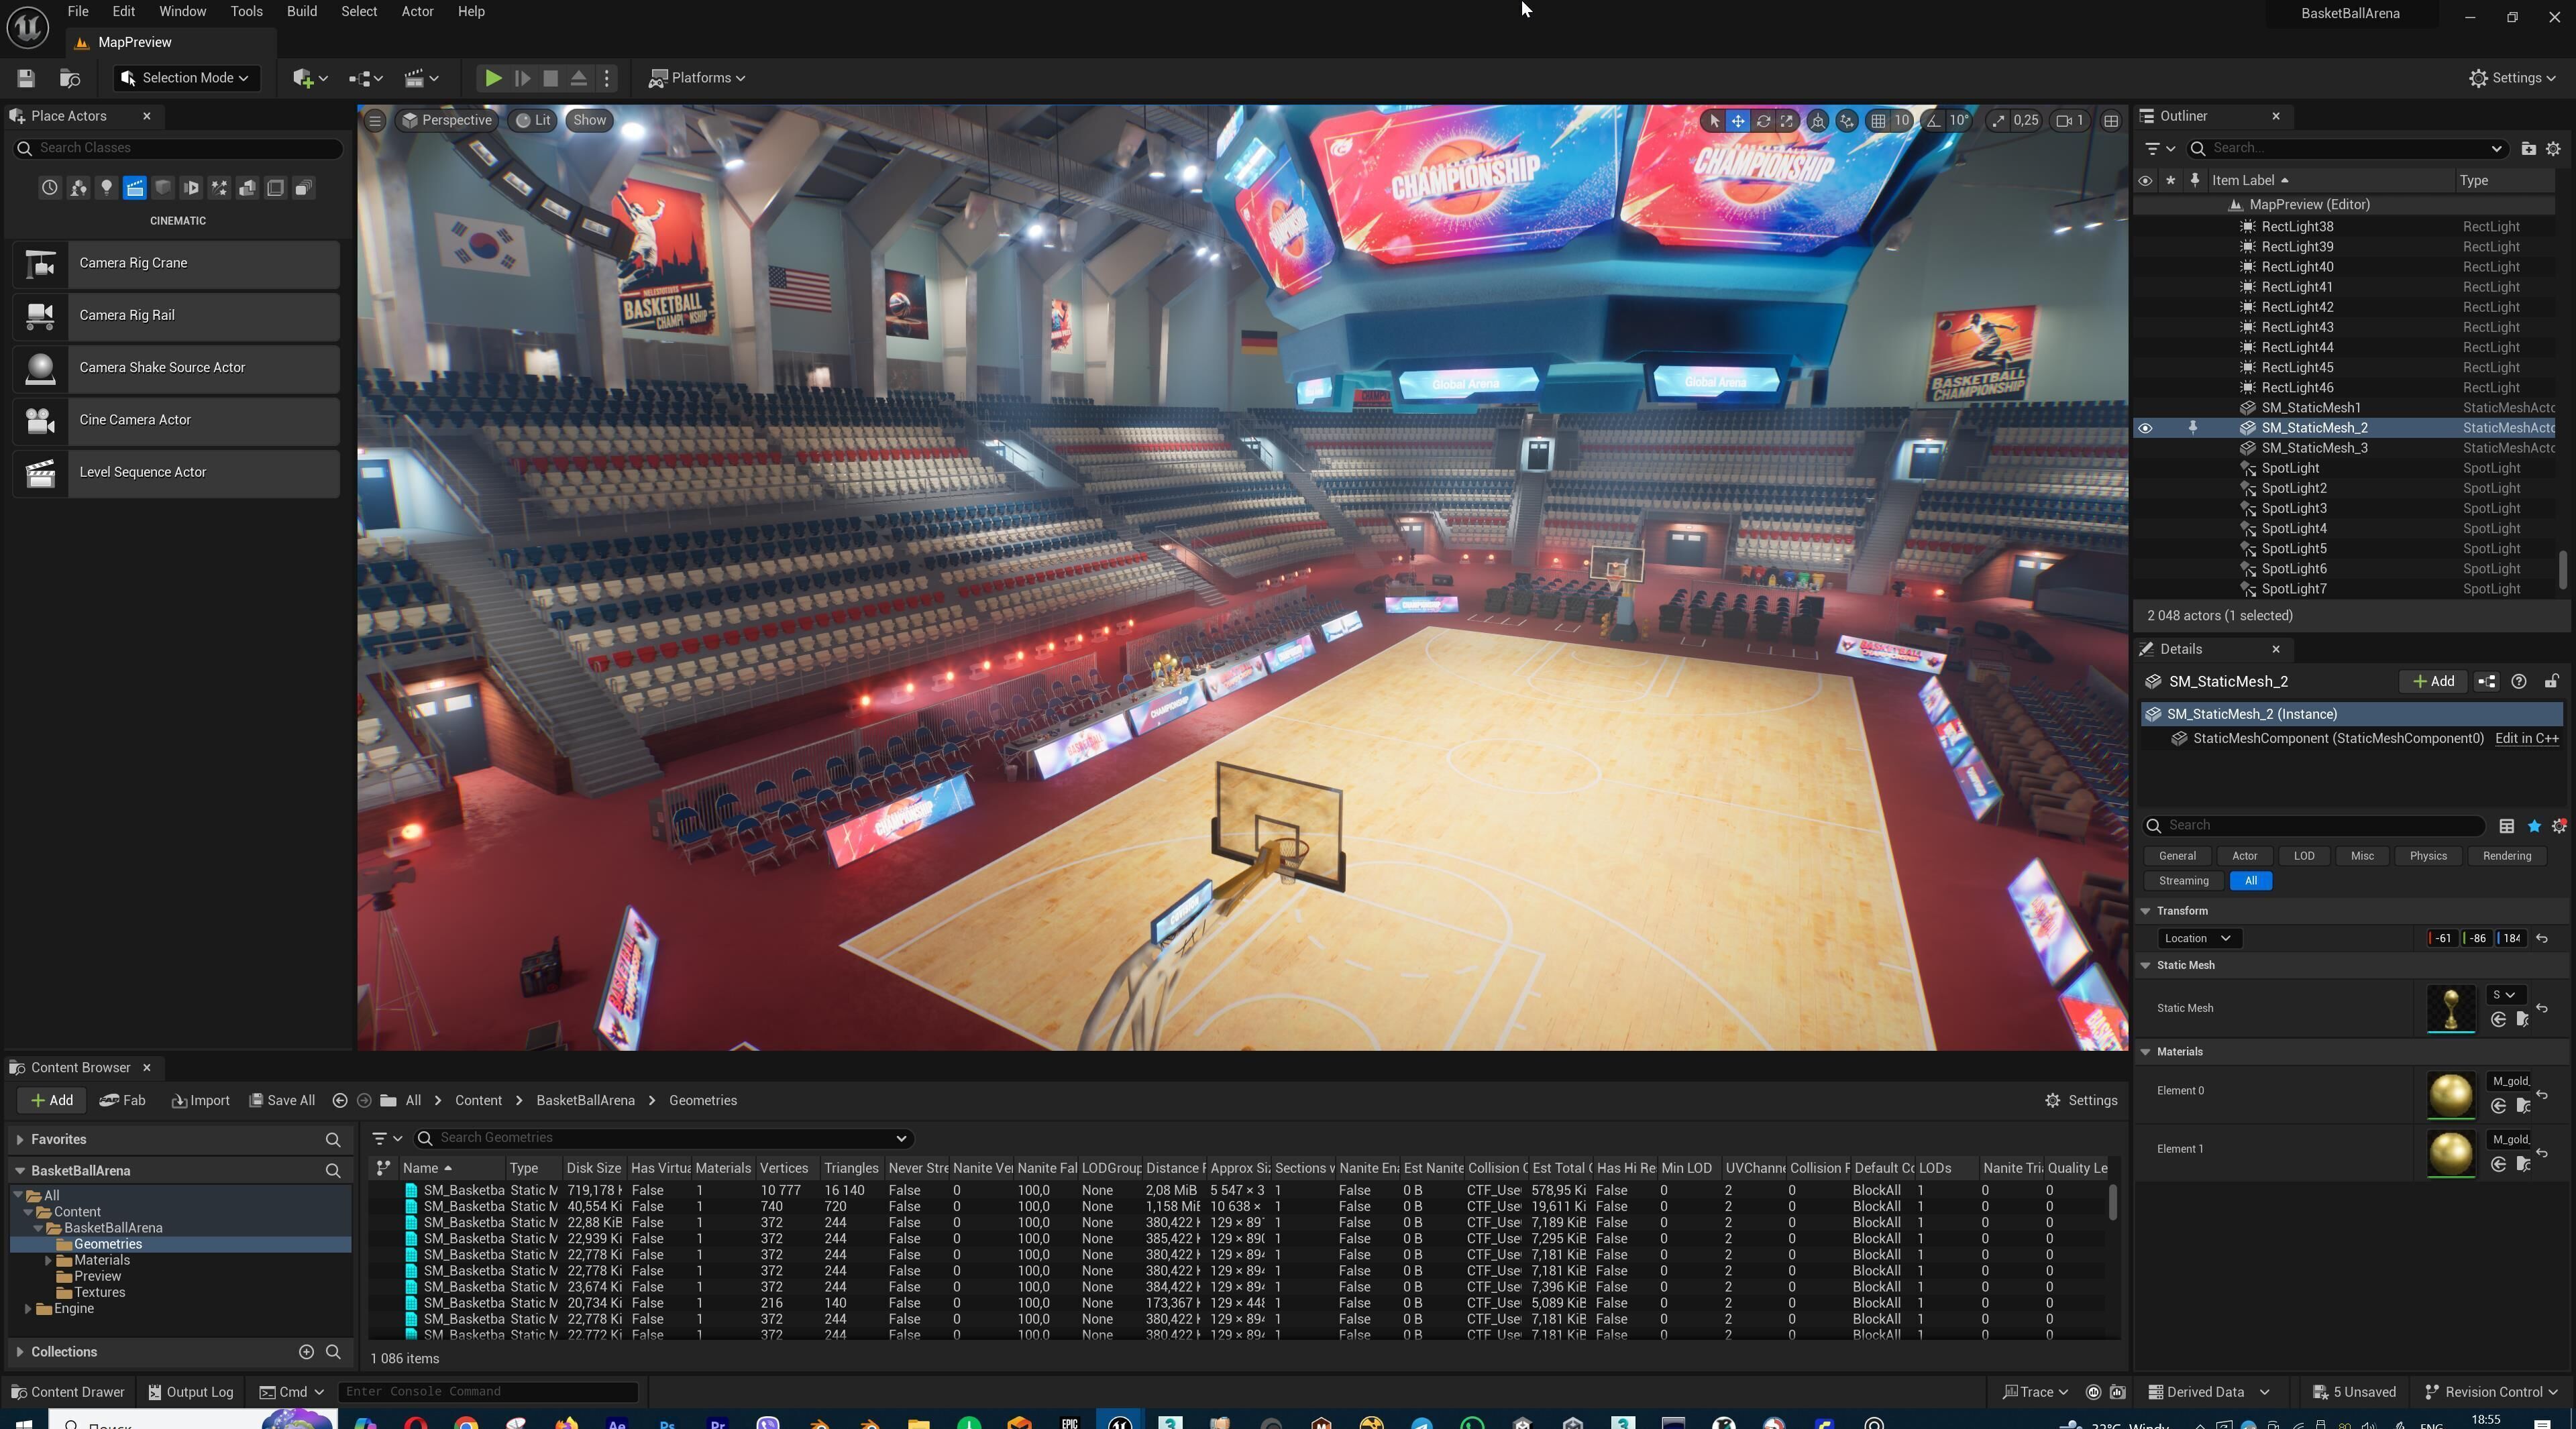The height and width of the screenshot is (1429, 2576).
Task: Select the Translate move tool in the viewport toolbar
Action: tap(1738, 121)
